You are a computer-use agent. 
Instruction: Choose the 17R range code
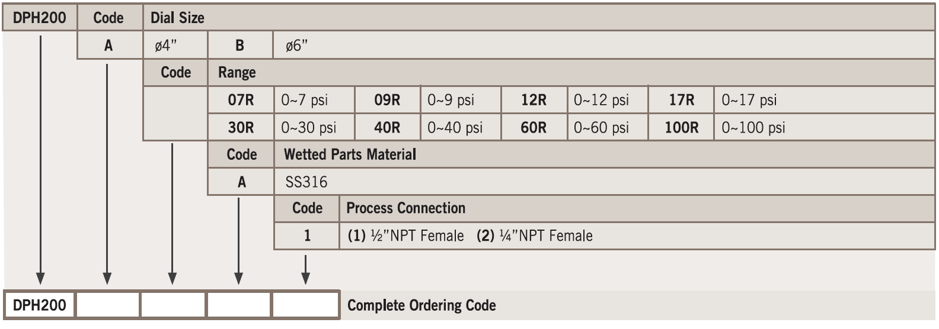(681, 100)
